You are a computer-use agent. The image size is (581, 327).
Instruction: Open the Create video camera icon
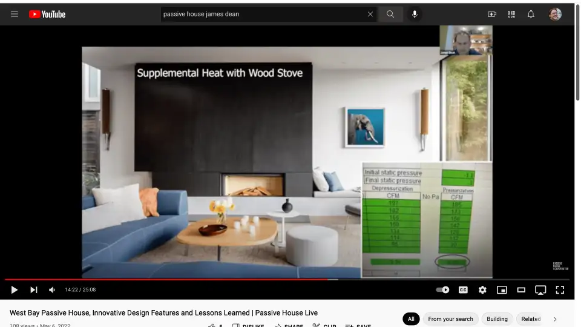click(x=492, y=14)
